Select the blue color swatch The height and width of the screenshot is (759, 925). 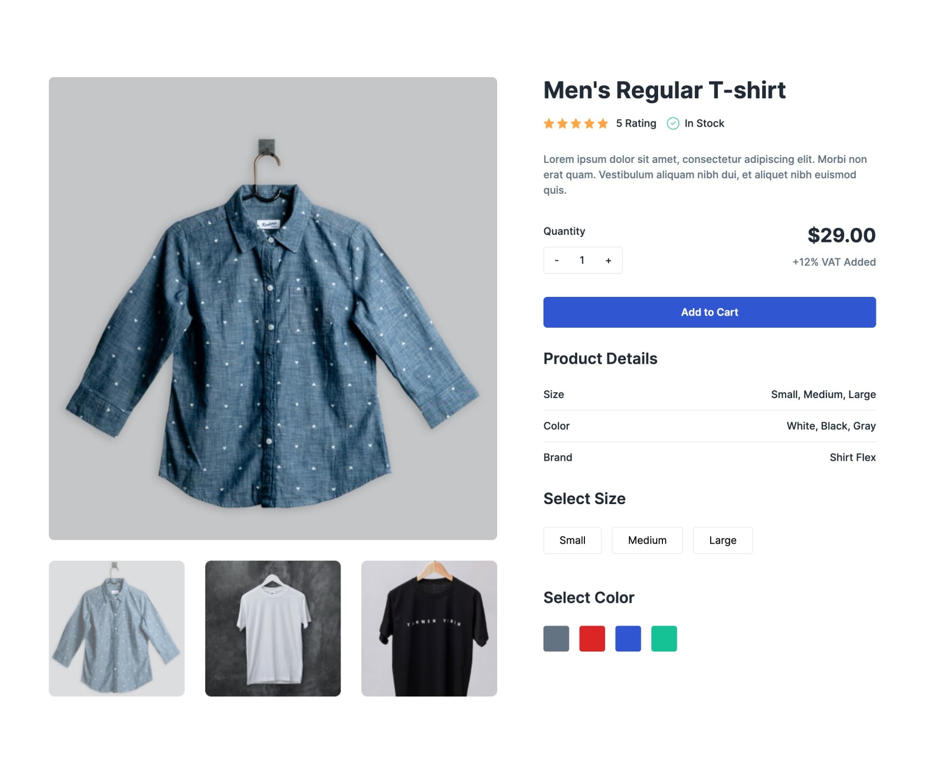628,639
